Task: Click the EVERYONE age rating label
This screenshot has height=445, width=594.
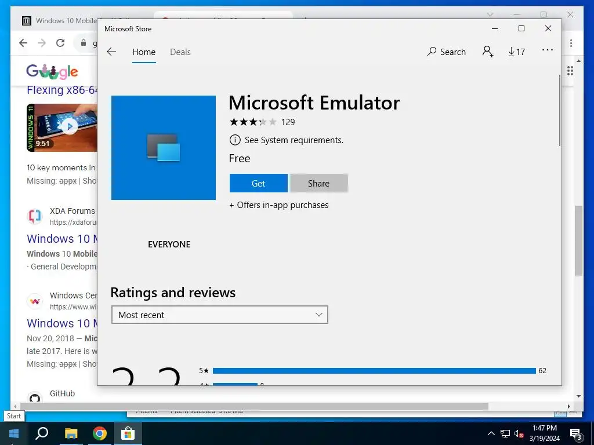Action: (x=169, y=245)
